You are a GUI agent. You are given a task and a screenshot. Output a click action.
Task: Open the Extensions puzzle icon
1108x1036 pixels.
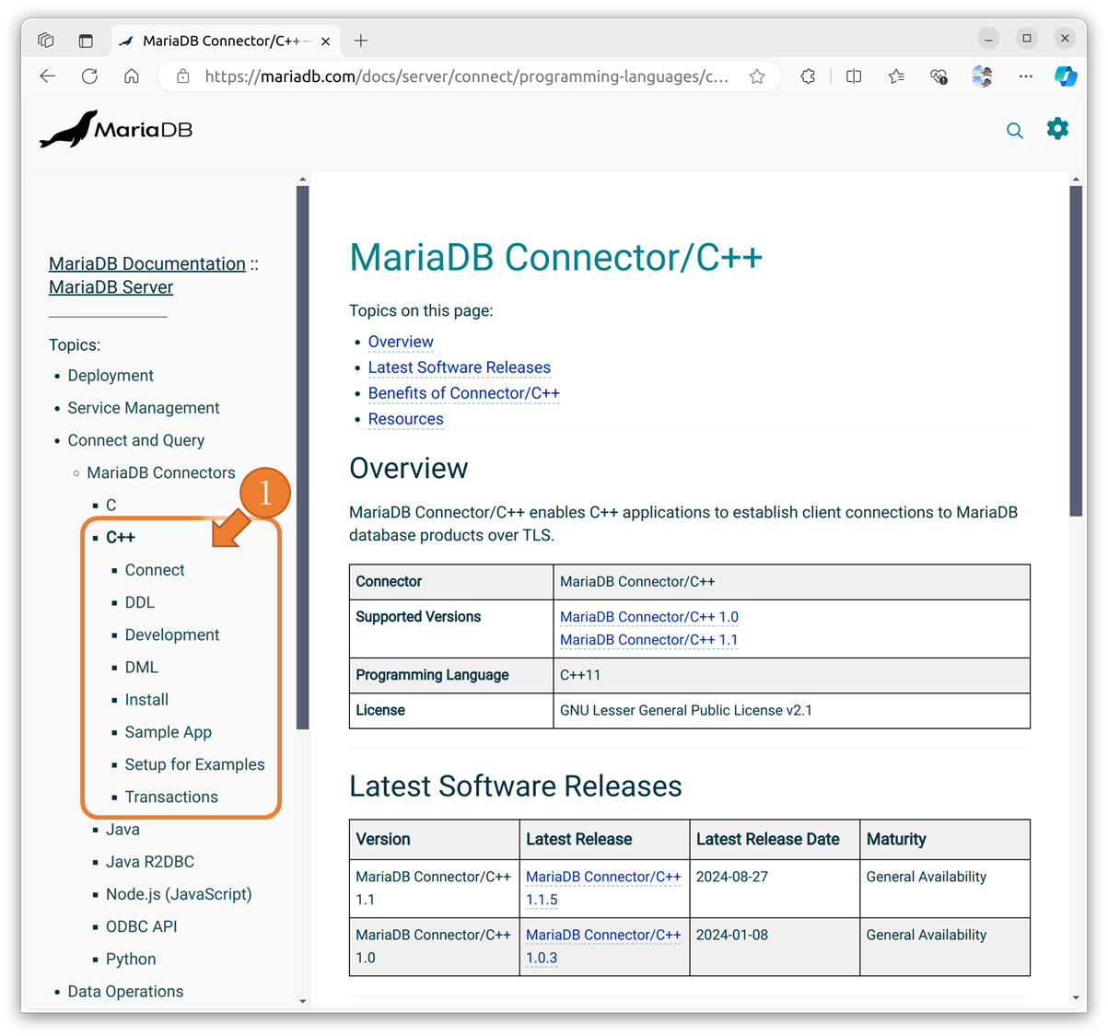click(808, 76)
